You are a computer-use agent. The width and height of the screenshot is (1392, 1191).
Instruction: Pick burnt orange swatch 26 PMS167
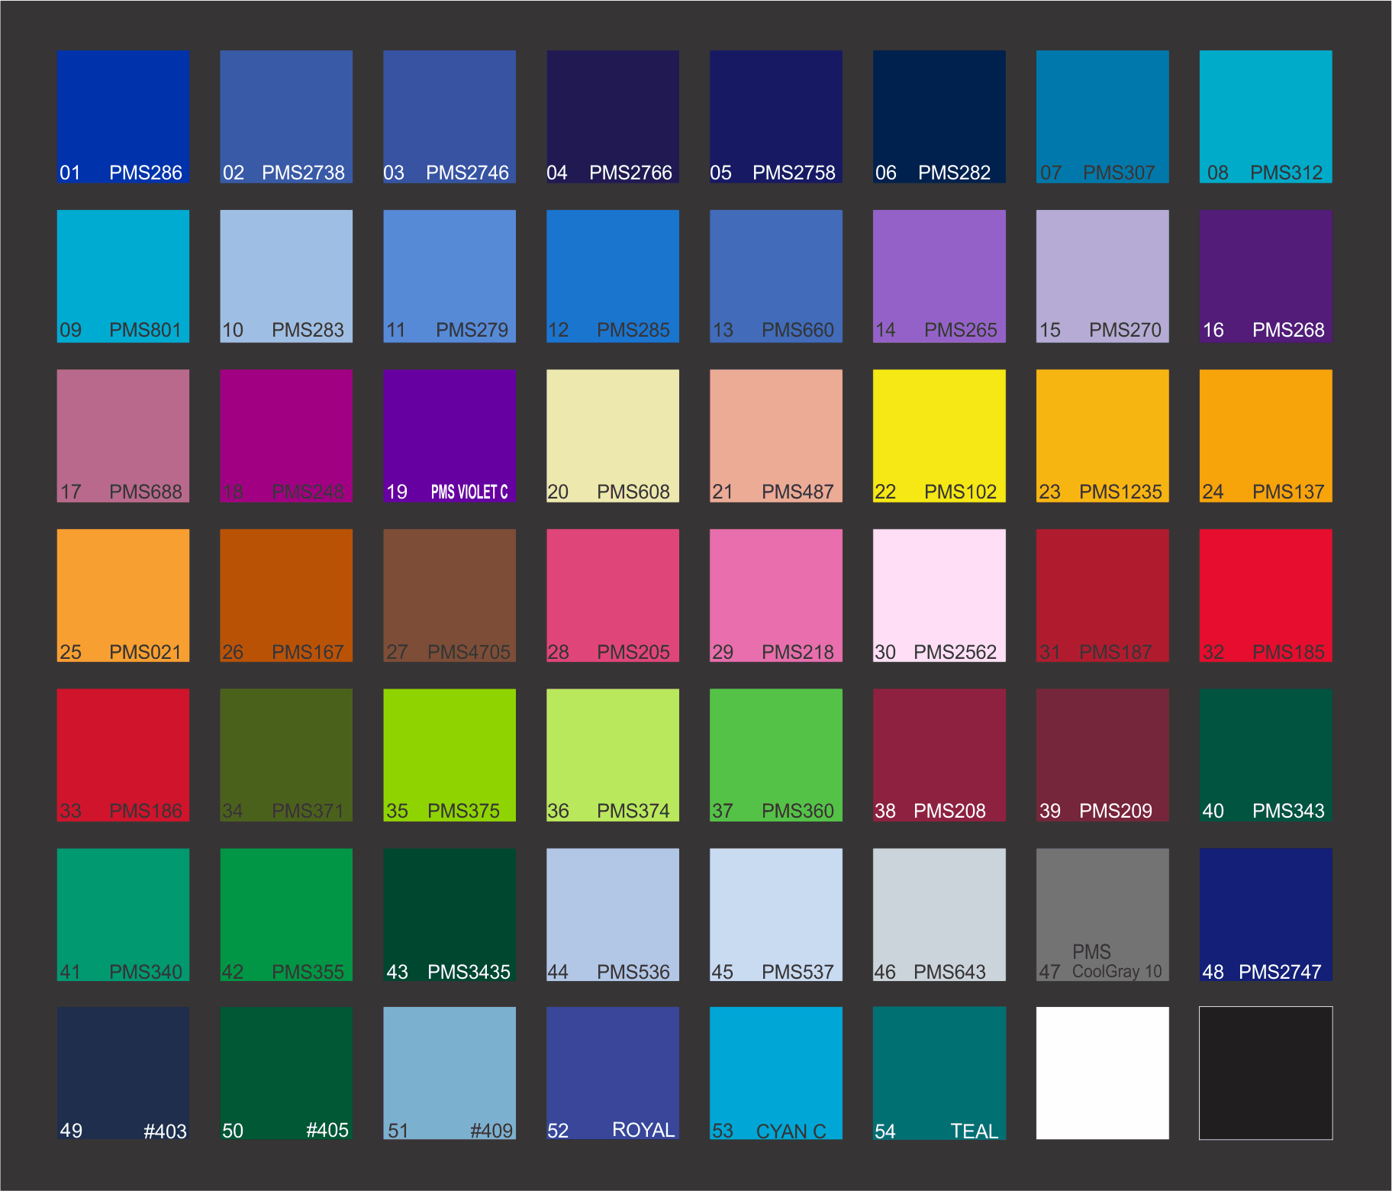pyautogui.click(x=286, y=595)
